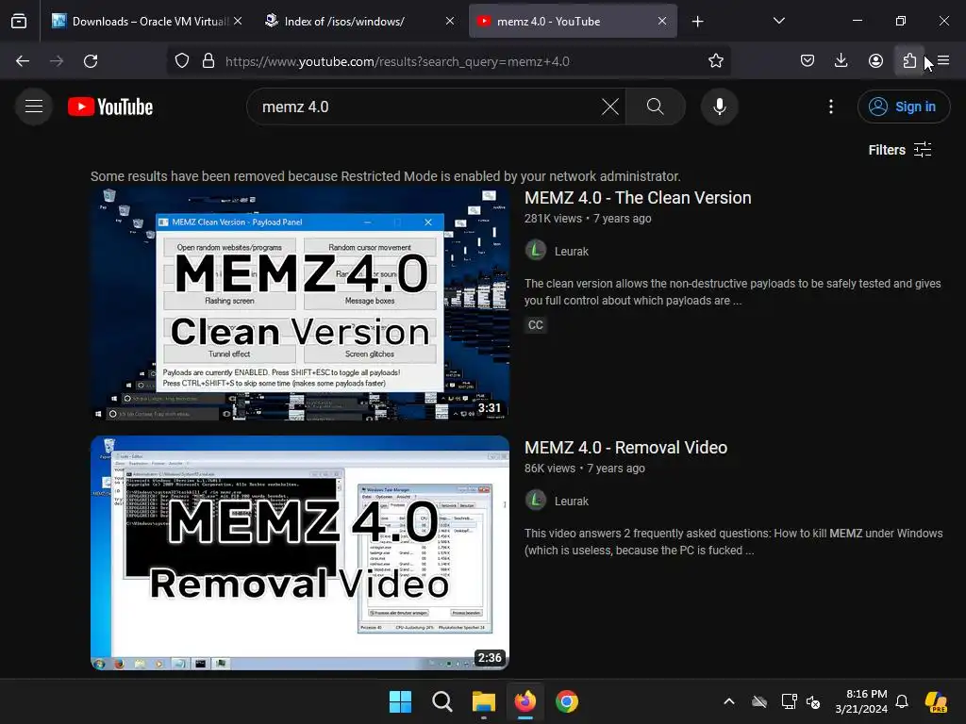Open Windows Start menu

(x=400, y=701)
